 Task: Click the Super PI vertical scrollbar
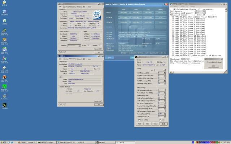(x=226, y=39)
